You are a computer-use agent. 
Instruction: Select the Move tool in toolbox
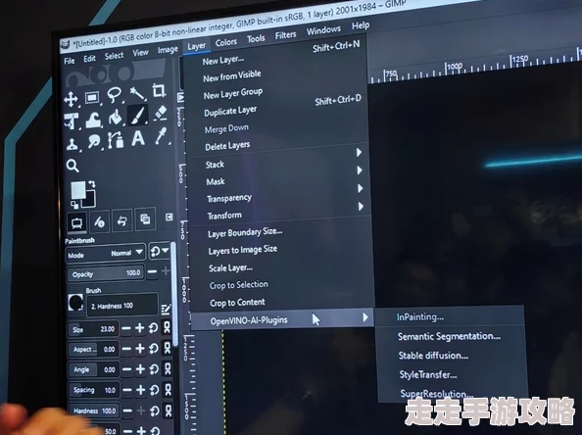pos(71,99)
